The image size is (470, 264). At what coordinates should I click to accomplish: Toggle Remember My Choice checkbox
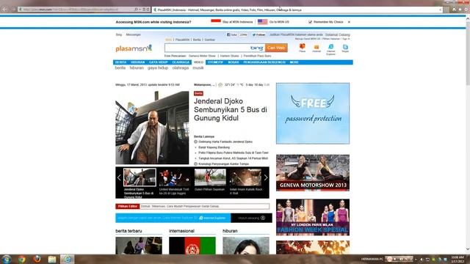pos(310,22)
